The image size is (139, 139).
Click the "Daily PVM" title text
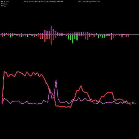pyautogui.click(x=5, y=2)
